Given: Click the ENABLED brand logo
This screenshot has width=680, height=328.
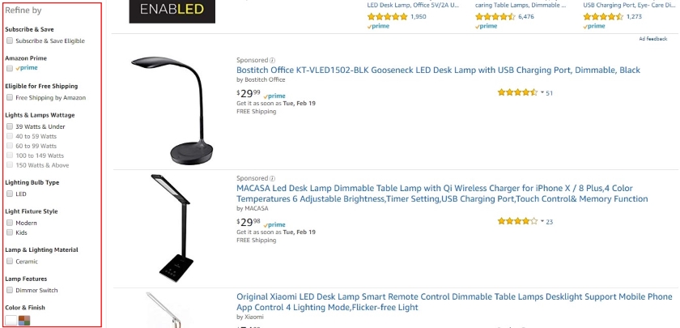Looking at the screenshot, I should (172, 10).
